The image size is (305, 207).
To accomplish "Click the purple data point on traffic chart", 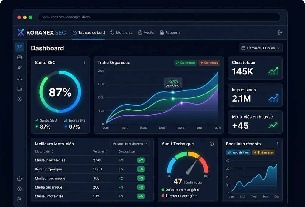I will point(181,103).
